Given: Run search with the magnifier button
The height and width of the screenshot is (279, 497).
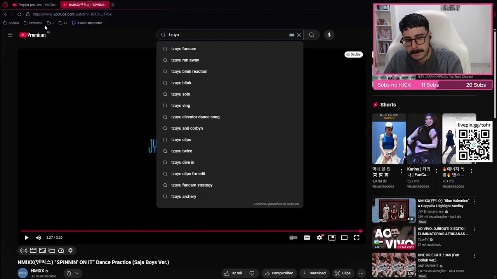Looking at the screenshot, I should click(311, 35).
